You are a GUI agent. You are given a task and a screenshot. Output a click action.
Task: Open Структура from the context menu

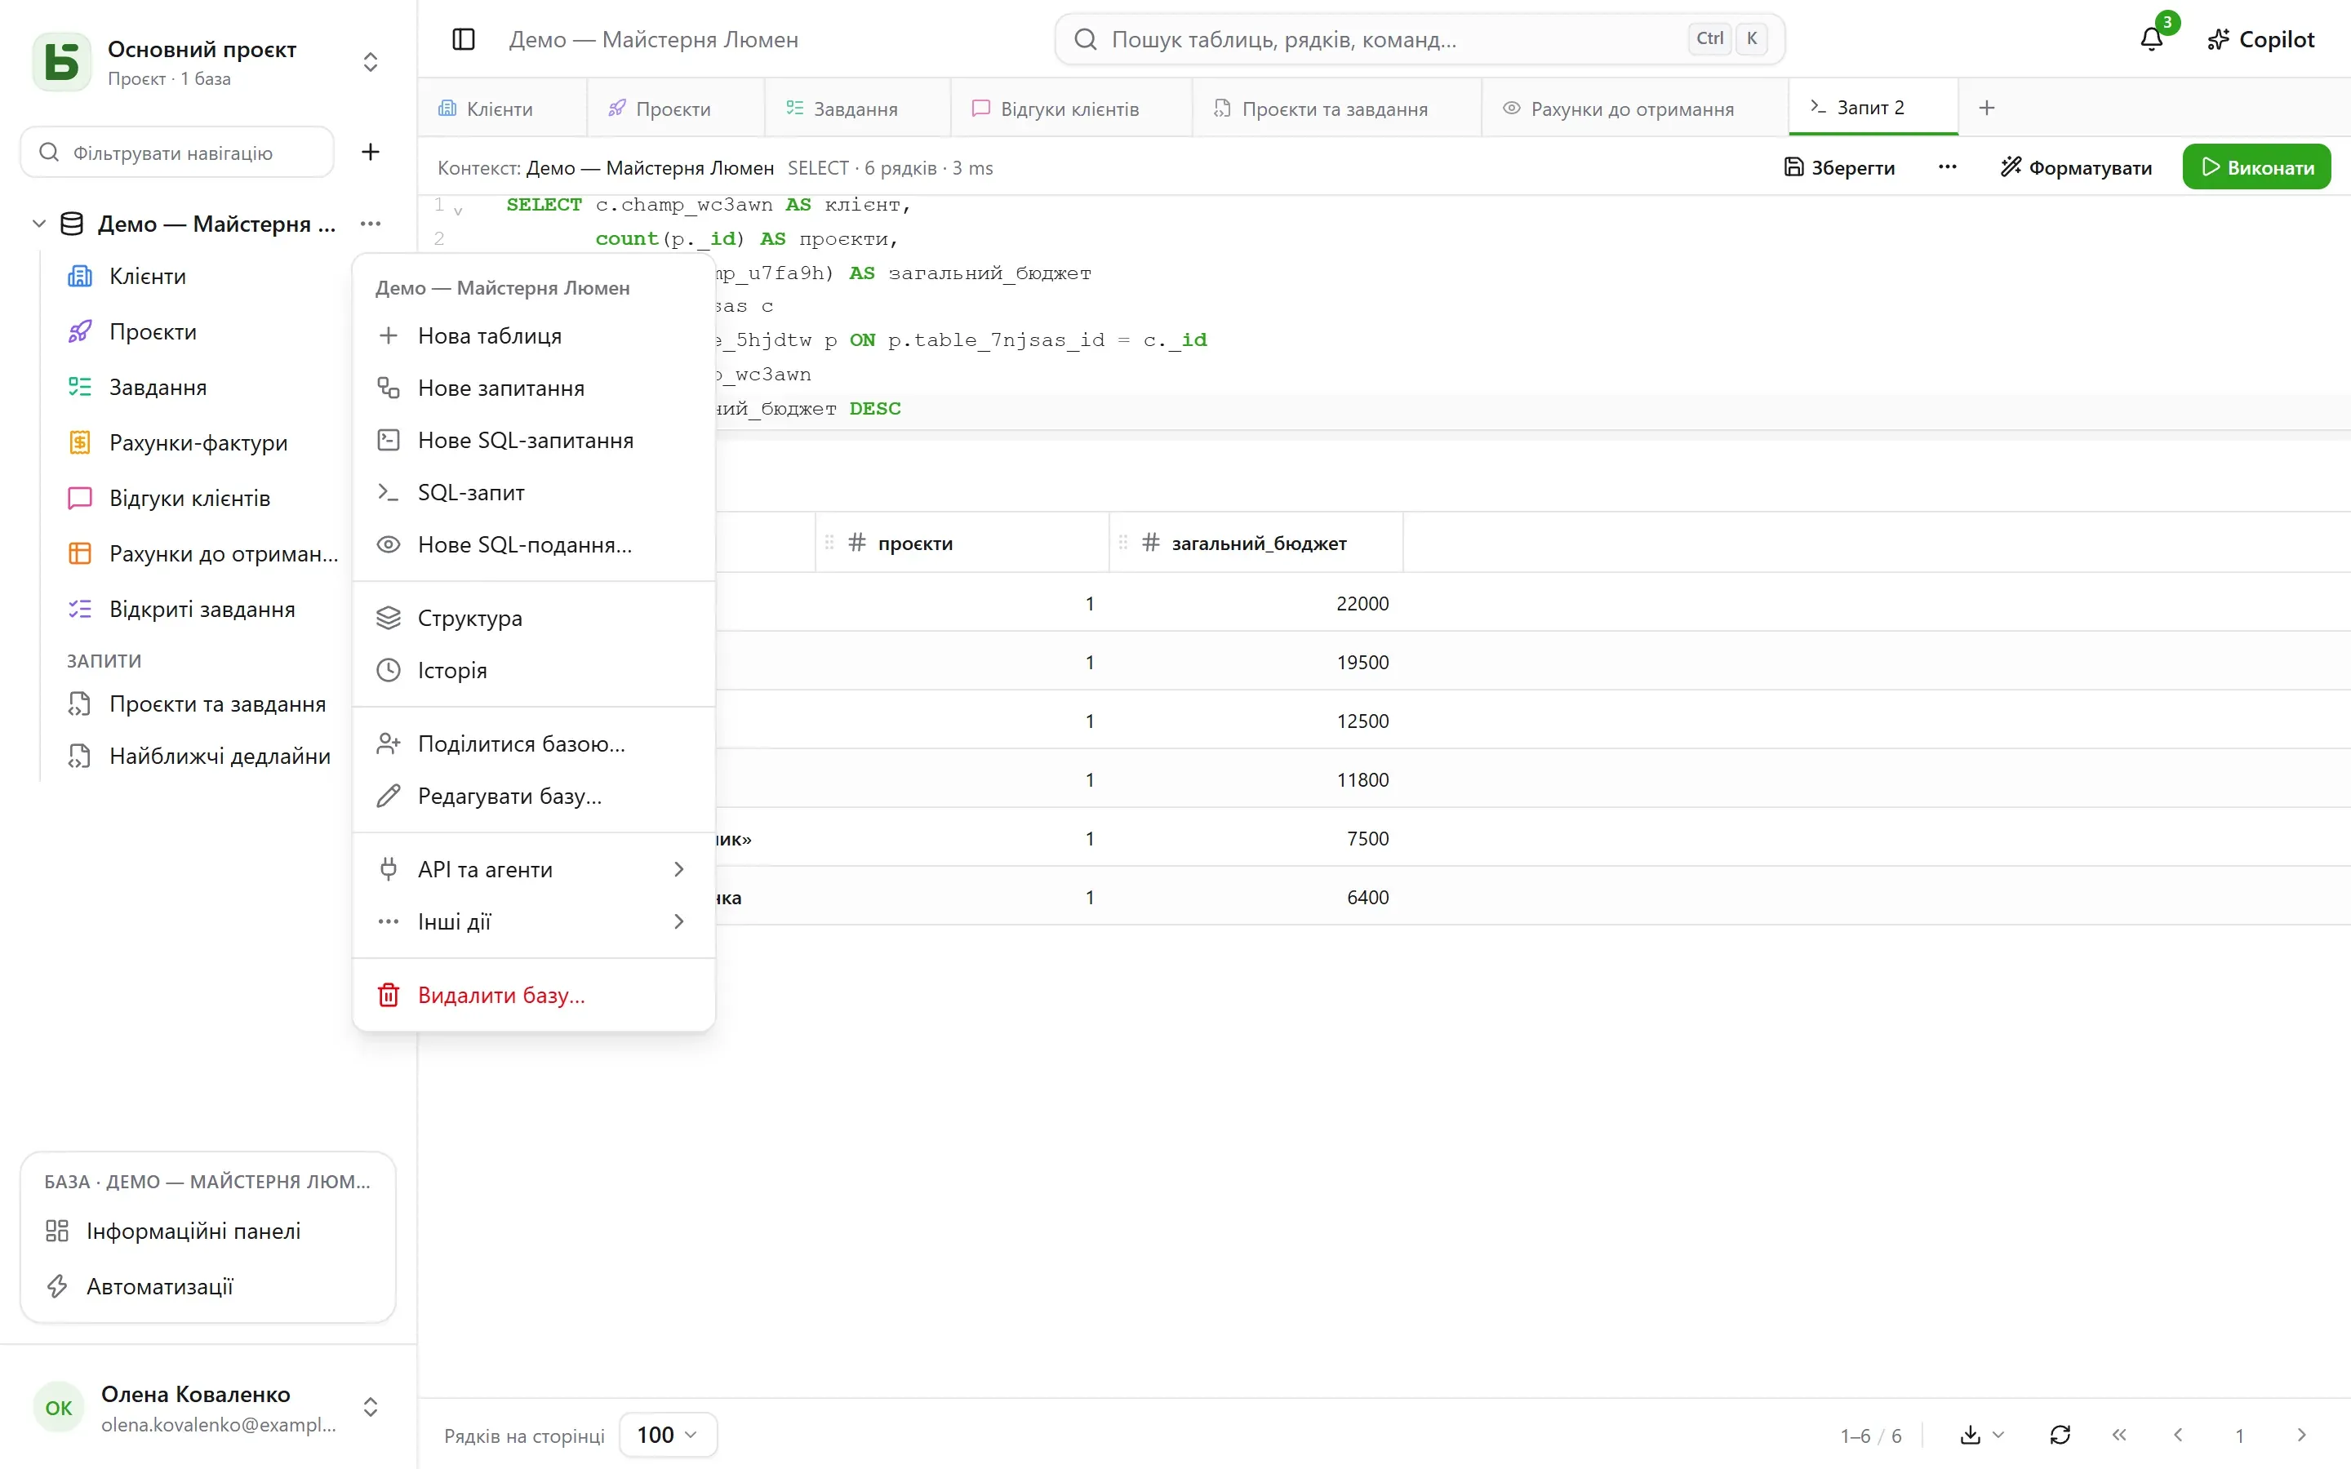click(x=533, y=618)
